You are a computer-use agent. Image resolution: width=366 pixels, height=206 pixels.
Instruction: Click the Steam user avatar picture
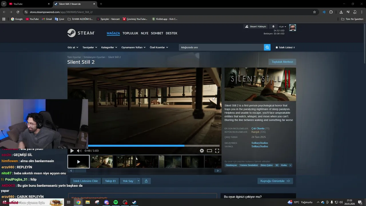292,27
